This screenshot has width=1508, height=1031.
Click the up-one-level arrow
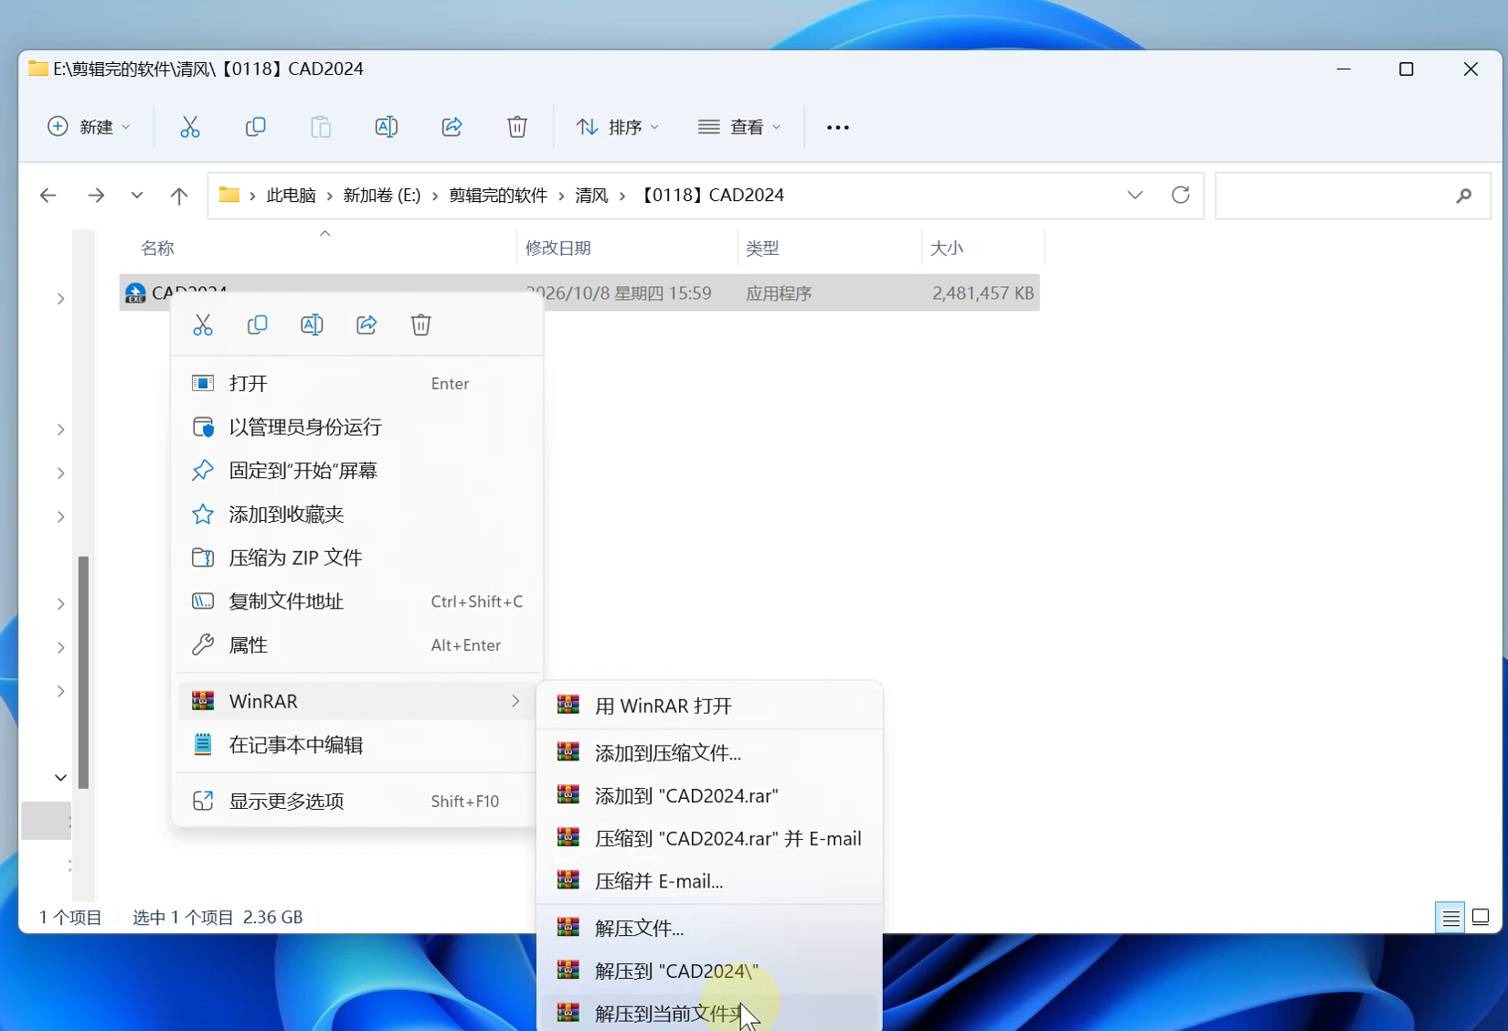tap(179, 195)
